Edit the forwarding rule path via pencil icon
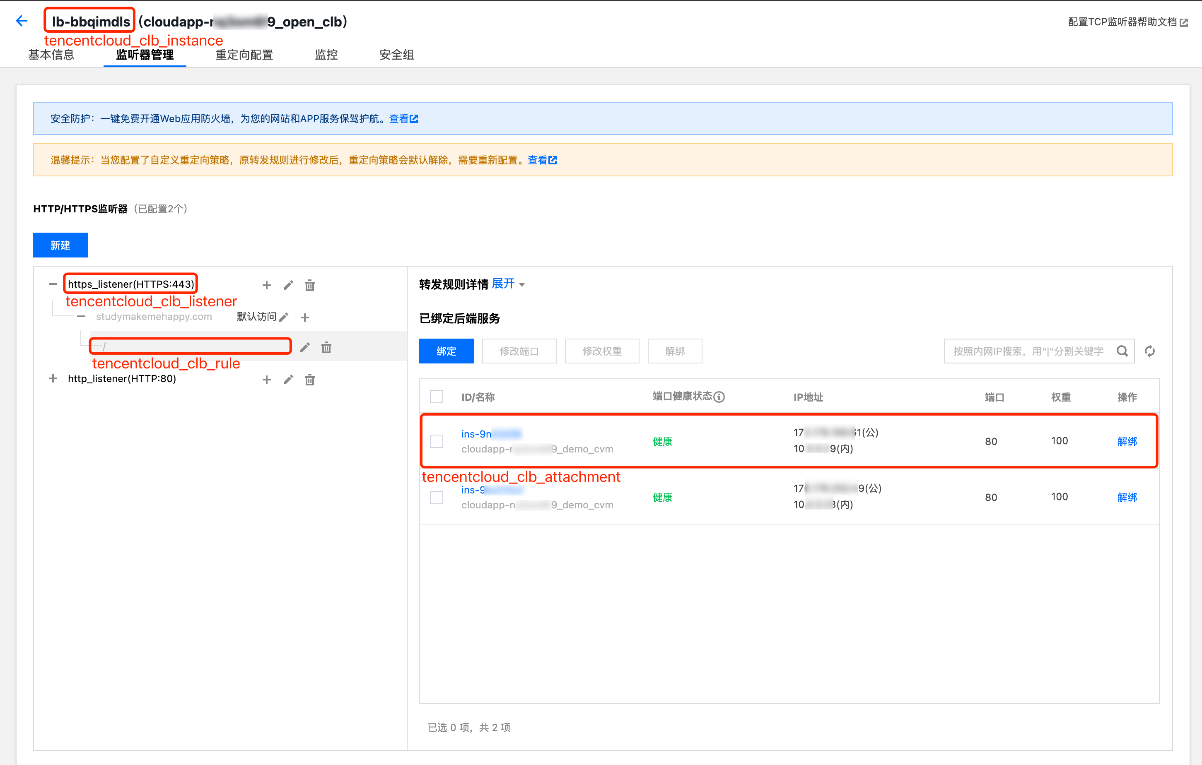This screenshot has height=765, width=1202. pos(304,347)
